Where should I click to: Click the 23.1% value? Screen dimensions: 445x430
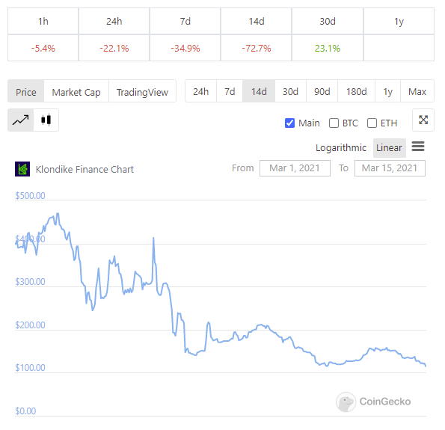[x=328, y=49]
